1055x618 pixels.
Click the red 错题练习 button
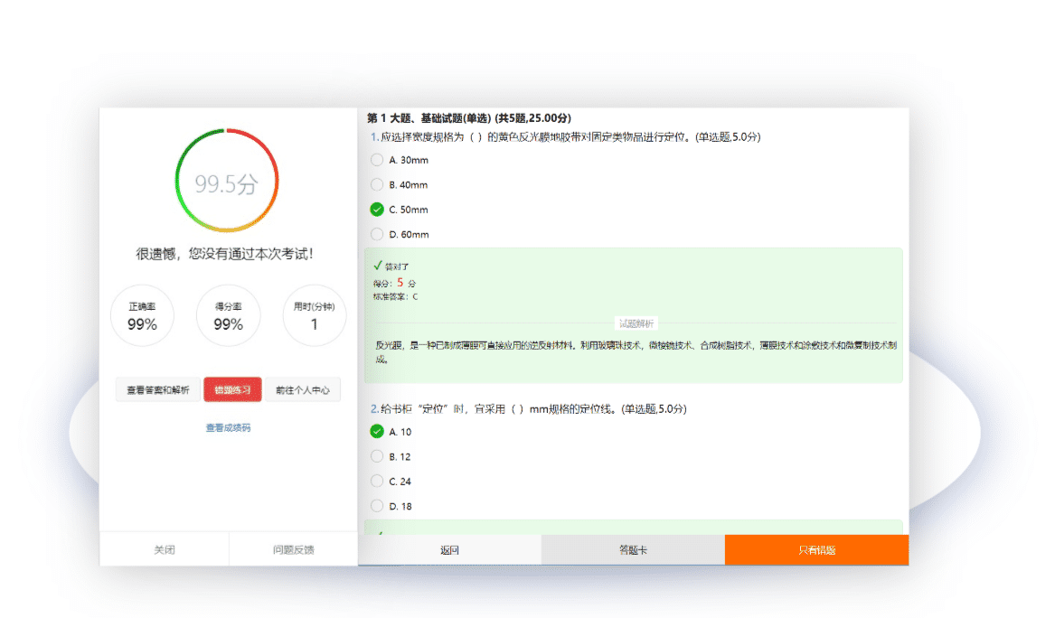point(232,390)
